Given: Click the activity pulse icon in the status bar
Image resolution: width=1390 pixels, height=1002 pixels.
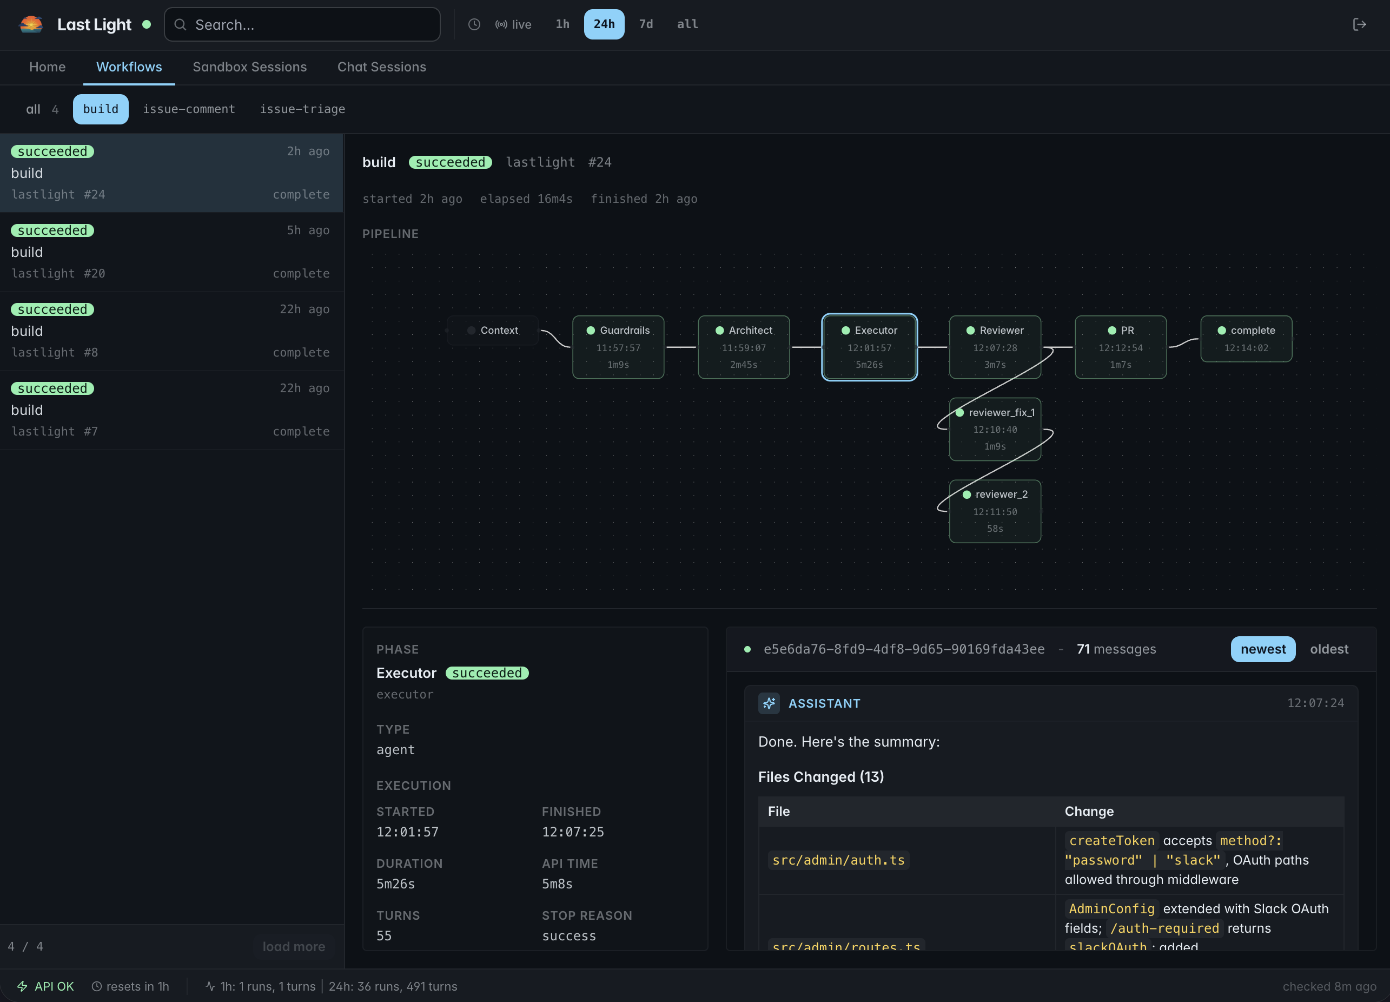Looking at the screenshot, I should (210, 986).
